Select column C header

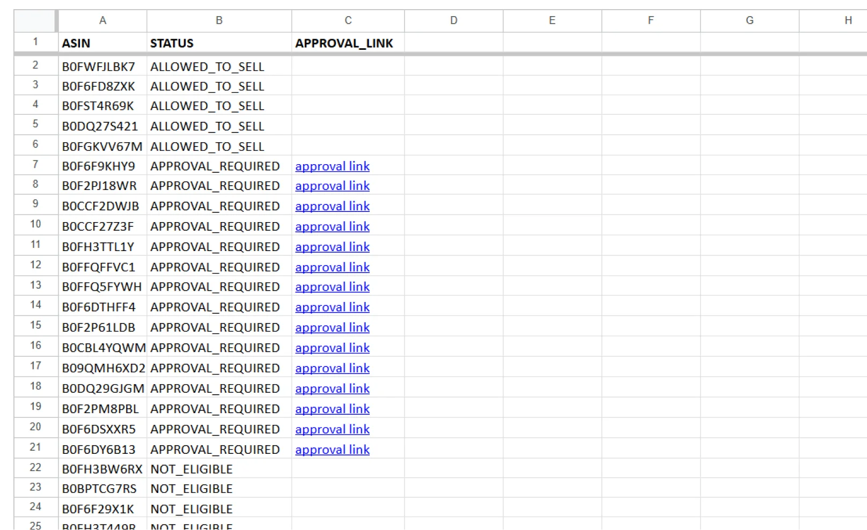[348, 21]
